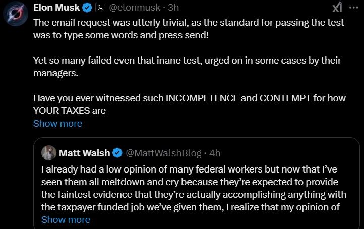Click the X affiliation badge beside Elon Musk
Viewport: 364px width, 229px height.
tap(100, 8)
